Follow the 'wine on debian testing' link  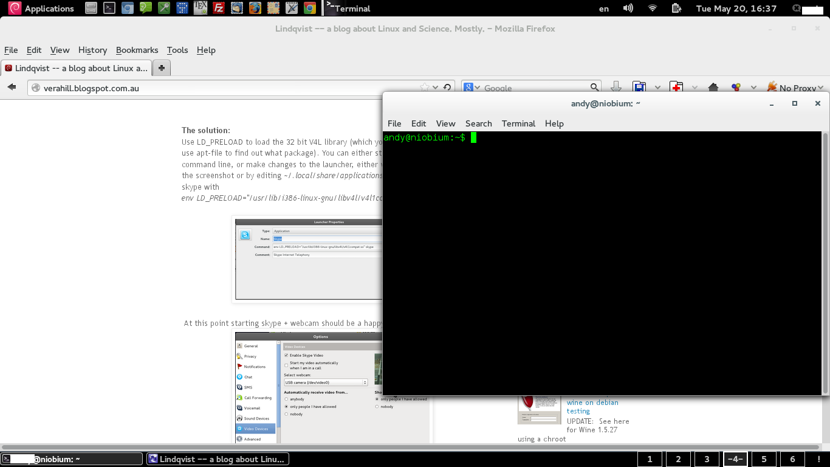click(592, 407)
